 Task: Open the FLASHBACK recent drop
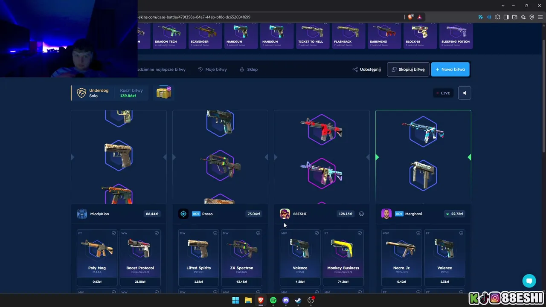[349, 36]
